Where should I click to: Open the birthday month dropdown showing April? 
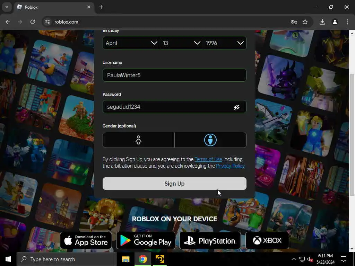pos(131,43)
